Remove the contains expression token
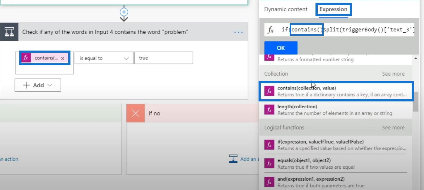 (63, 58)
